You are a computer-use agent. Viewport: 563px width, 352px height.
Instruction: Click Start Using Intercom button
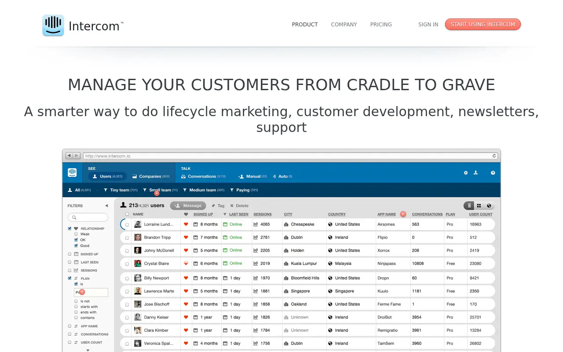[483, 24]
